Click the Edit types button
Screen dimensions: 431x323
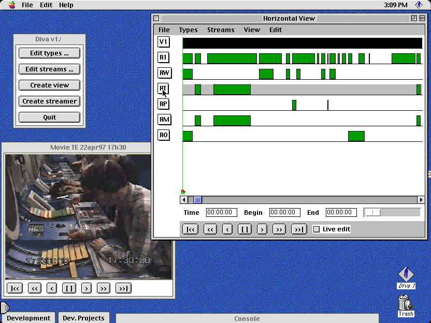[x=49, y=53]
